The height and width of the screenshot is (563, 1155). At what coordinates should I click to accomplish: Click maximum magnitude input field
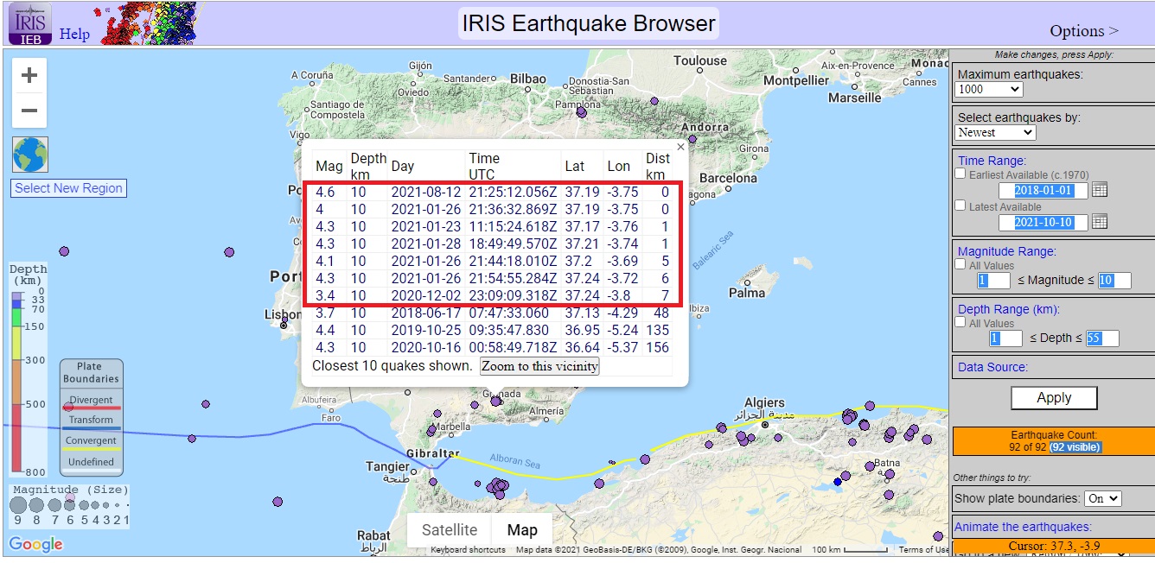pos(1114,281)
